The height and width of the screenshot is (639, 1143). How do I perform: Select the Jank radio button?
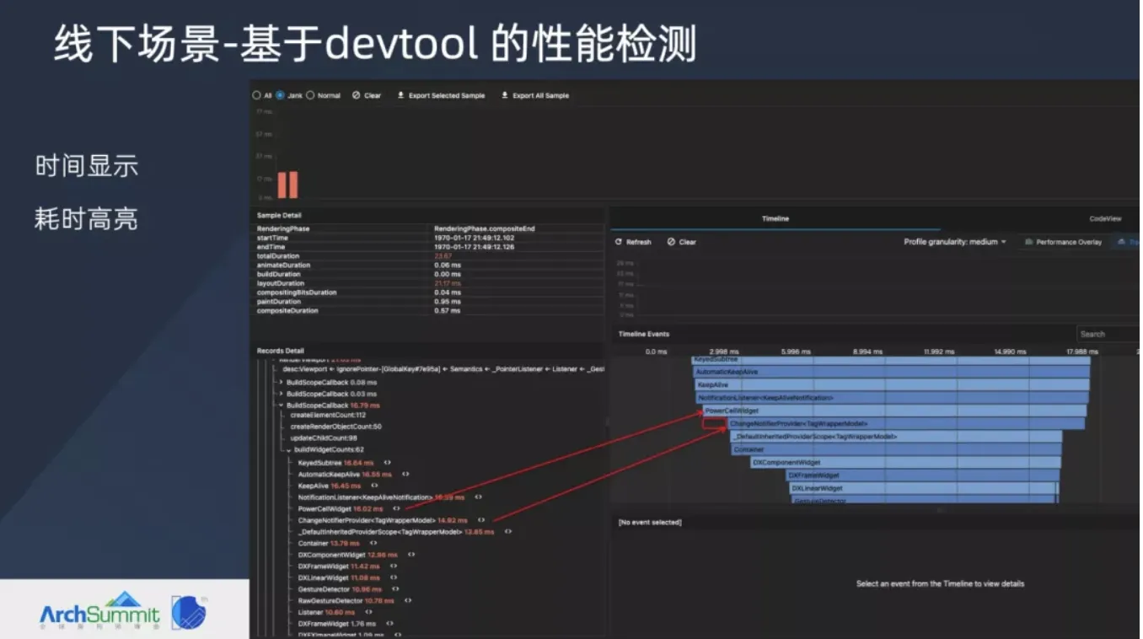pyautogui.click(x=280, y=95)
